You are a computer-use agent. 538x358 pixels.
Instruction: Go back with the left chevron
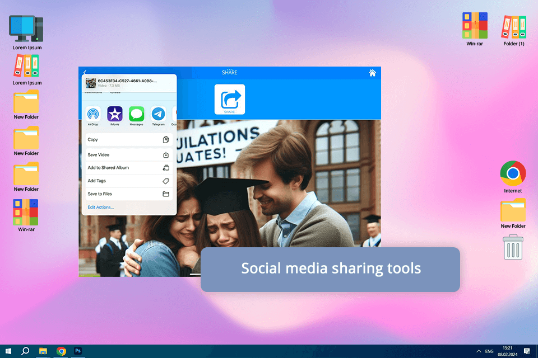[x=85, y=72]
